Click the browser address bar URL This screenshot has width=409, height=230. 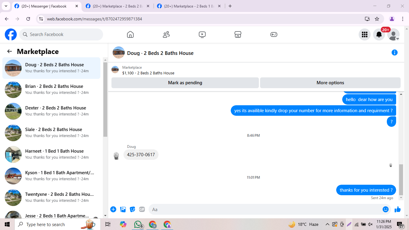pos(94,19)
